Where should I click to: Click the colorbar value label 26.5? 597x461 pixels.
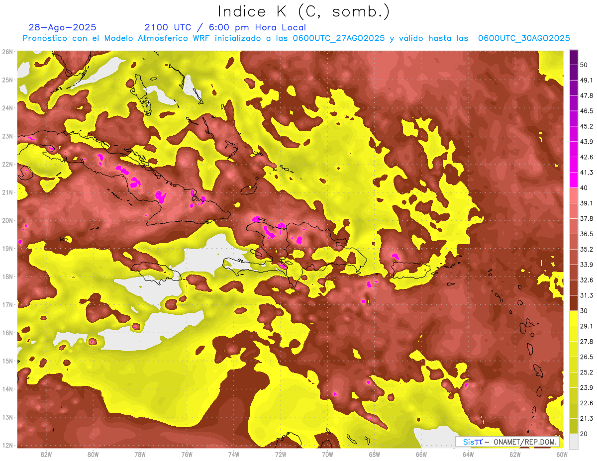587,357
